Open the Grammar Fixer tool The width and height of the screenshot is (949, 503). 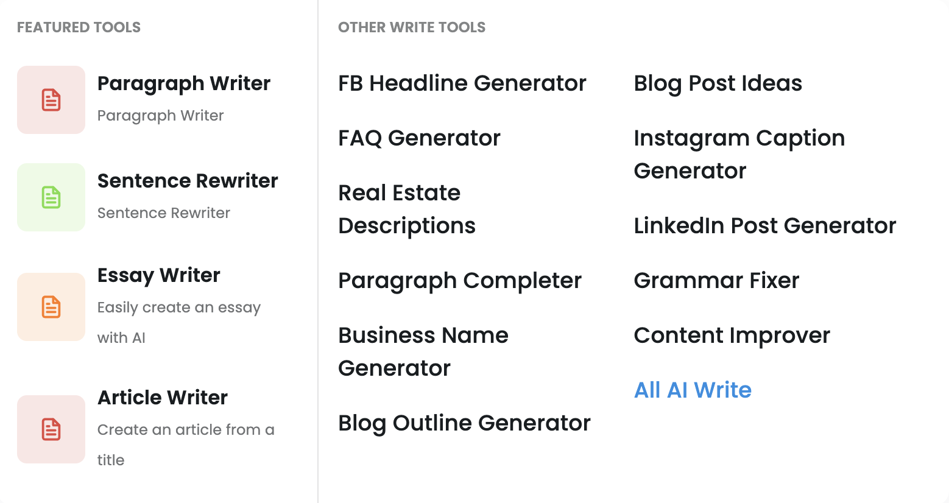tap(716, 281)
